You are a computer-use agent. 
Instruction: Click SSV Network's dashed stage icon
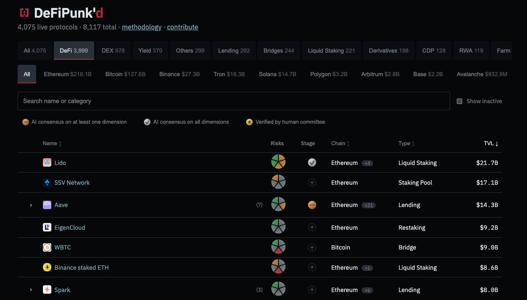click(312, 183)
